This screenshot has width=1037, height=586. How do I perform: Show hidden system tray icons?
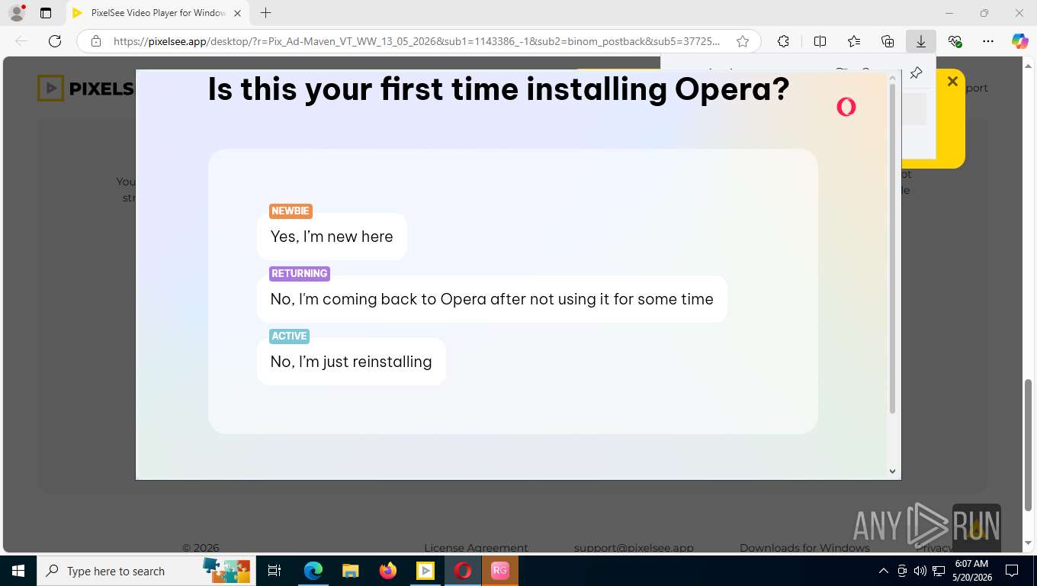pyautogui.click(x=884, y=571)
